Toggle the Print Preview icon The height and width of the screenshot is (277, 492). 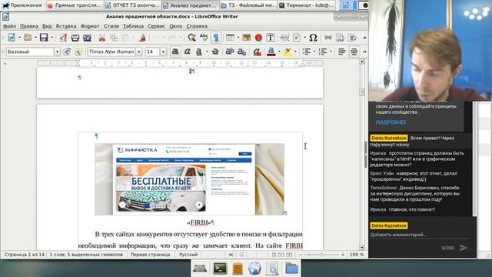click(x=87, y=38)
